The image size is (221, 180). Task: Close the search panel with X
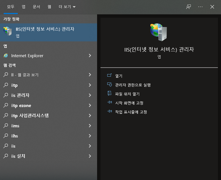(x=212, y=7)
